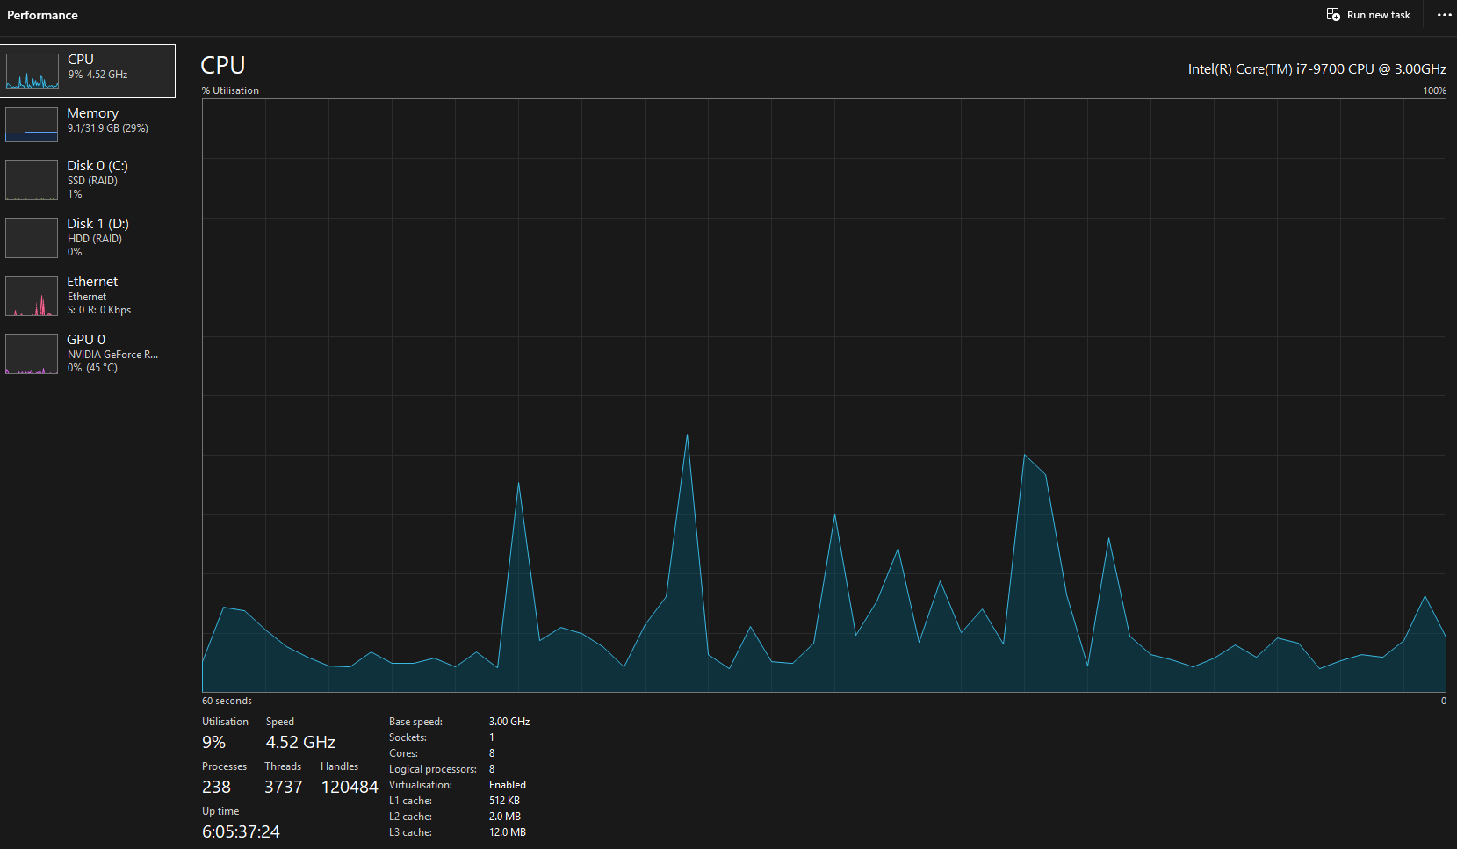Show GPU 0 NVIDIA GeForce details
The width and height of the screenshot is (1457, 849).
(x=88, y=354)
